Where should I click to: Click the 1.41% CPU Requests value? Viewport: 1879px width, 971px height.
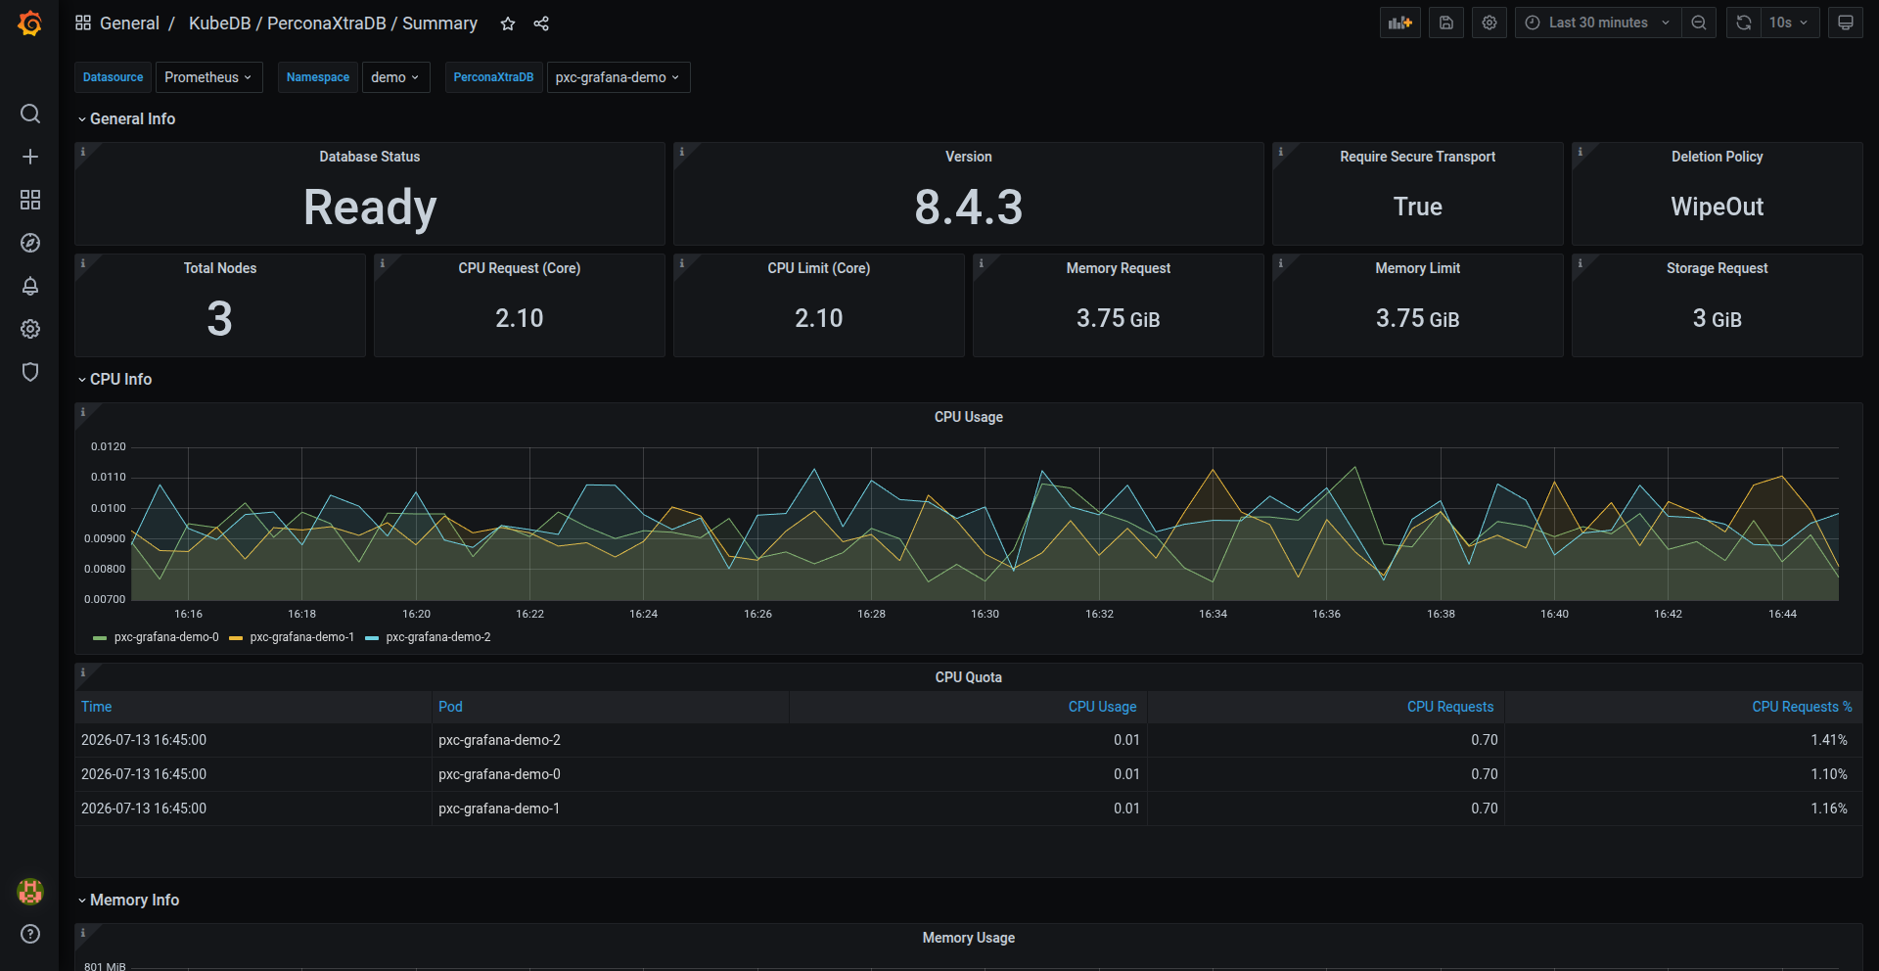point(1829,740)
